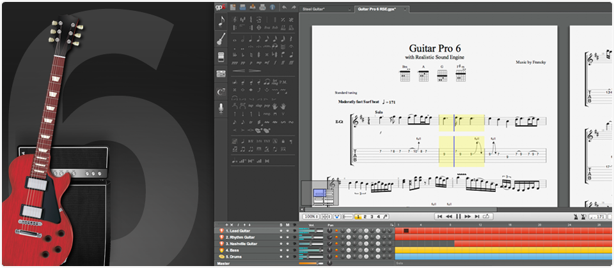The width and height of the screenshot is (614, 268).
Task: Jump to the last bar
Action: [x=477, y=216]
